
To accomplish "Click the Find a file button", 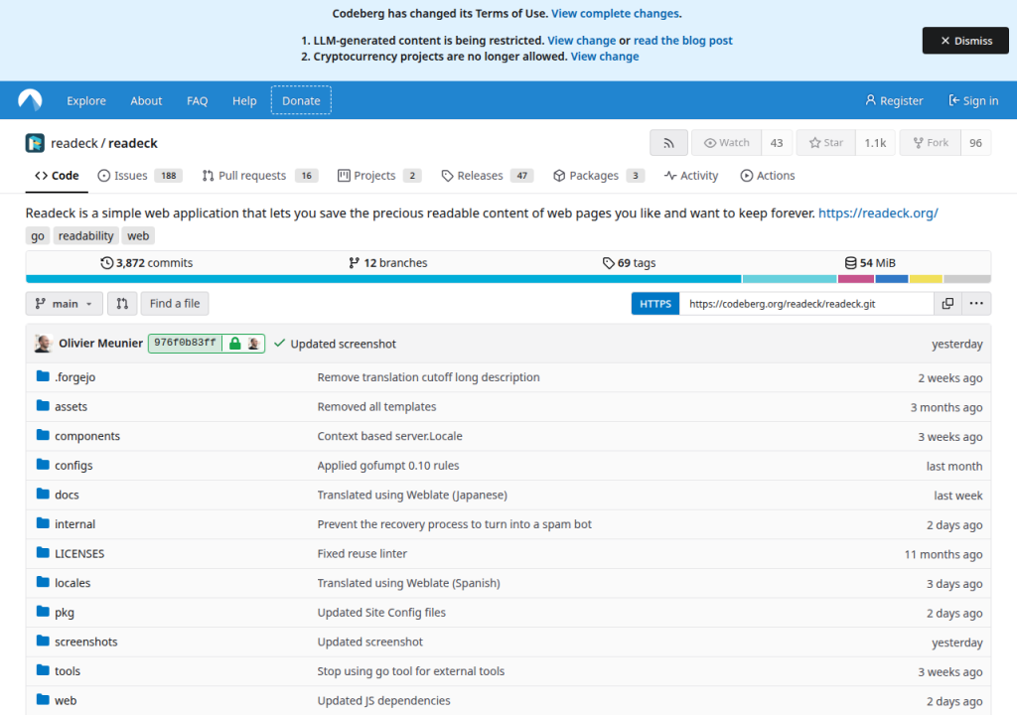I will [x=175, y=303].
